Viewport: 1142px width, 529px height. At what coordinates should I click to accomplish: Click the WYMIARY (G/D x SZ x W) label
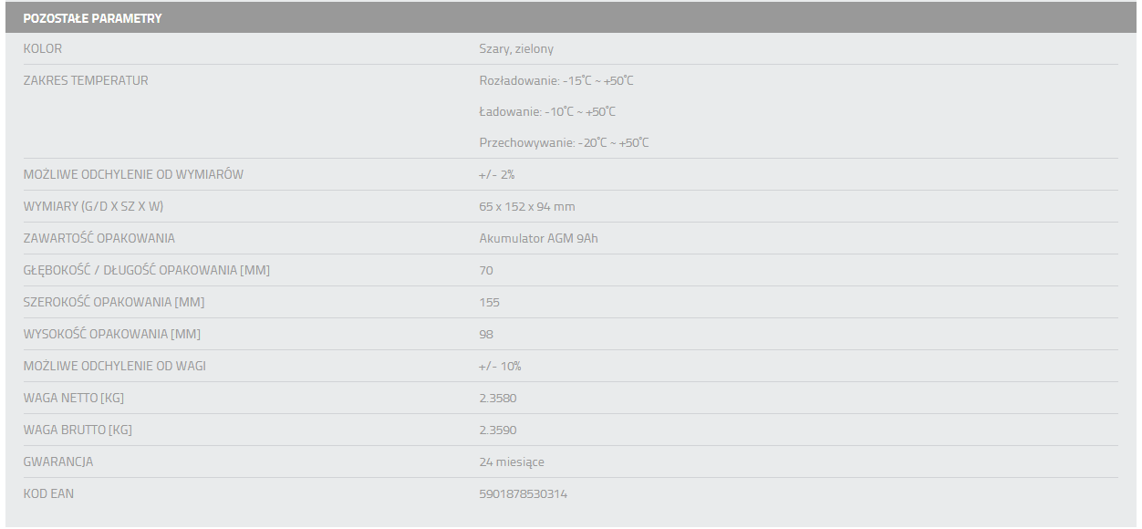tap(93, 206)
